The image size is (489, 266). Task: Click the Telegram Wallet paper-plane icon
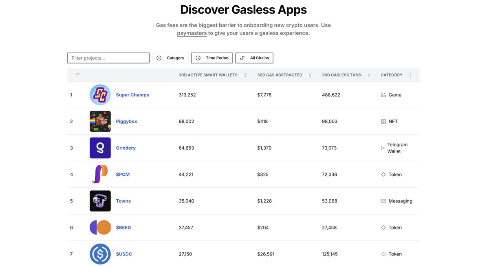pos(383,148)
